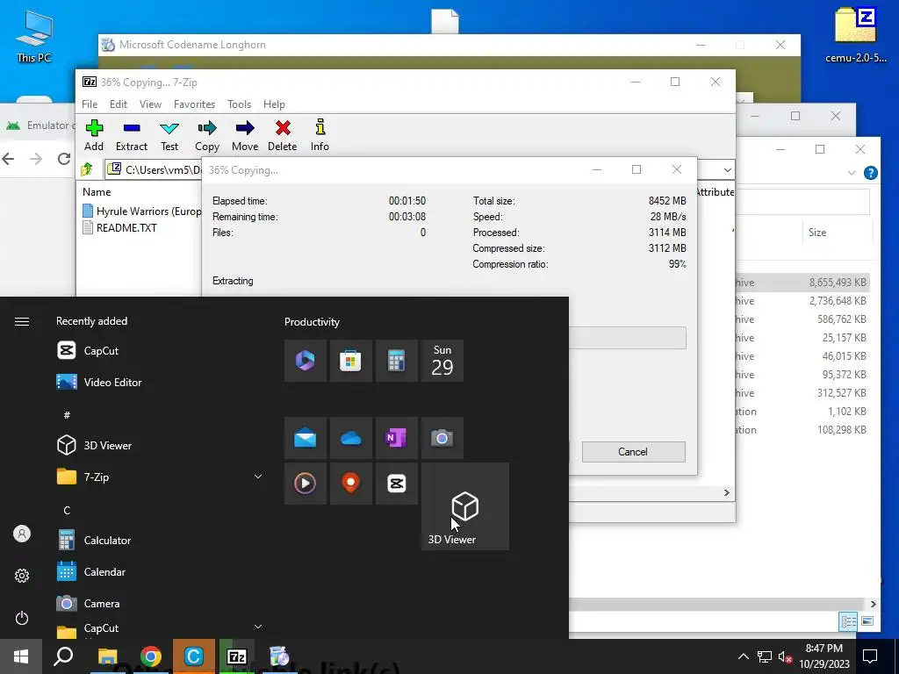Show hidden system tray icons
The height and width of the screenshot is (674, 899).
[x=743, y=656]
